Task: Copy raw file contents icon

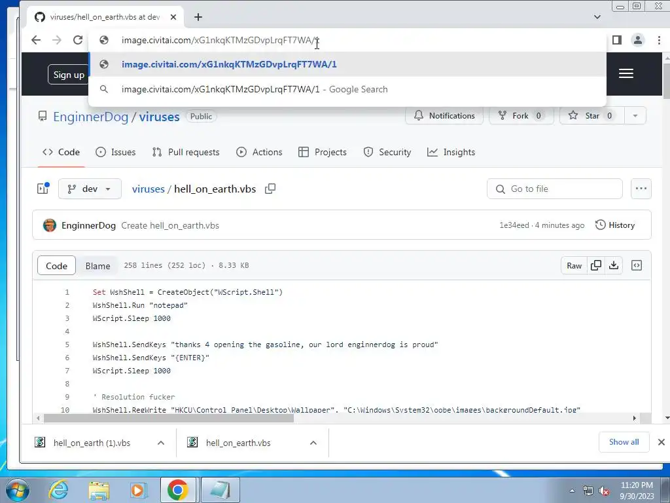Action: point(595,266)
